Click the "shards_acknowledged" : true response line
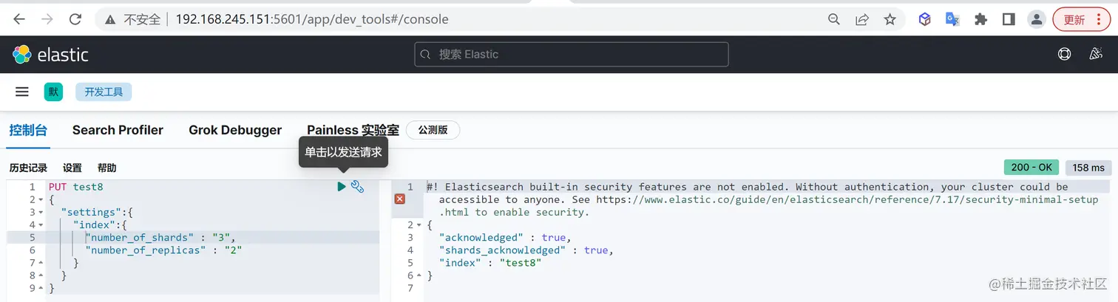This screenshot has height=302, width=1118. [526, 250]
